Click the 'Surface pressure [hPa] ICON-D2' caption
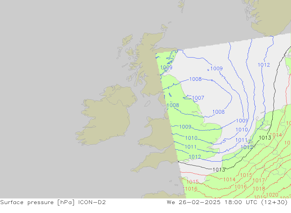The height and width of the screenshot is (213, 291). 53,202
